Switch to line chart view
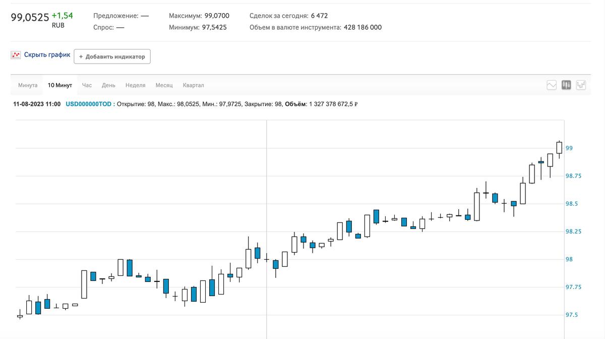 [x=552, y=85]
